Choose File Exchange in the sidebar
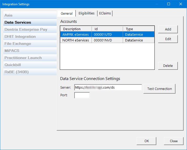This screenshot has width=187, height=150. coord(18,44)
